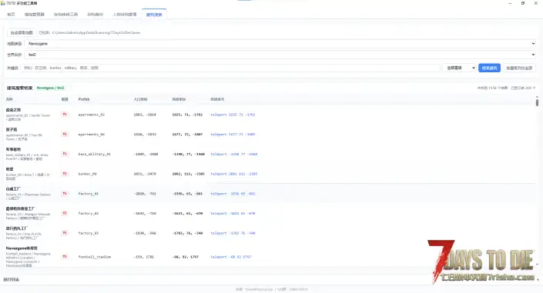Screen dimensions: 543x293
Task: Click teleport command for base_military_01
Action: pyautogui.click(x=233, y=154)
